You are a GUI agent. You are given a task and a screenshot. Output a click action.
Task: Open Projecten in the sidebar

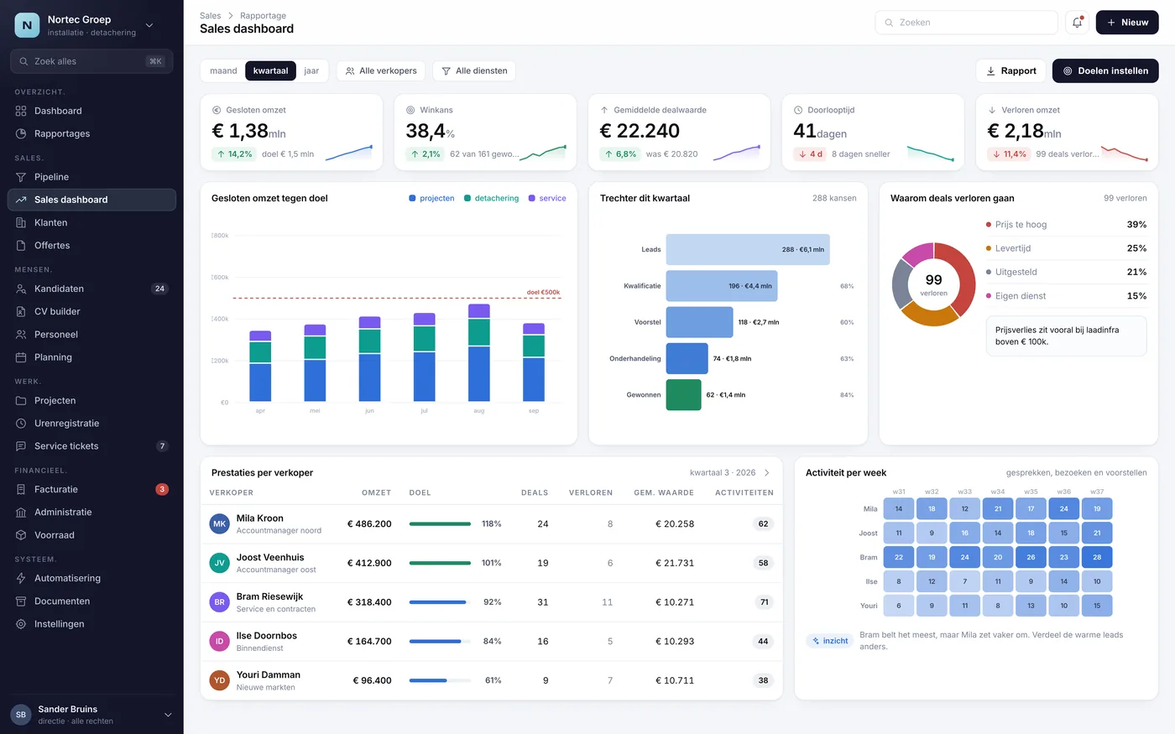[x=91, y=401]
